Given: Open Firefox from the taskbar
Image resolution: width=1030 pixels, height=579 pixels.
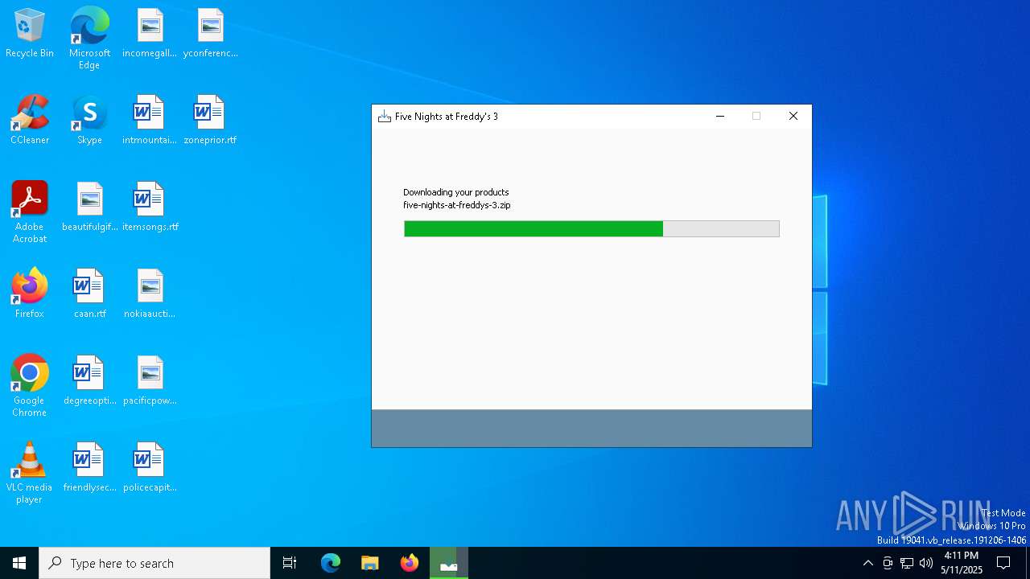Looking at the screenshot, I should tap(410, 563).
